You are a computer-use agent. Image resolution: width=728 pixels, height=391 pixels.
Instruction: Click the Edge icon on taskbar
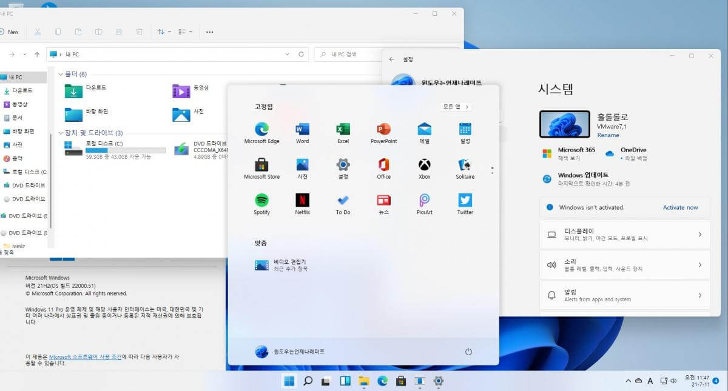[x=382, y=381]
